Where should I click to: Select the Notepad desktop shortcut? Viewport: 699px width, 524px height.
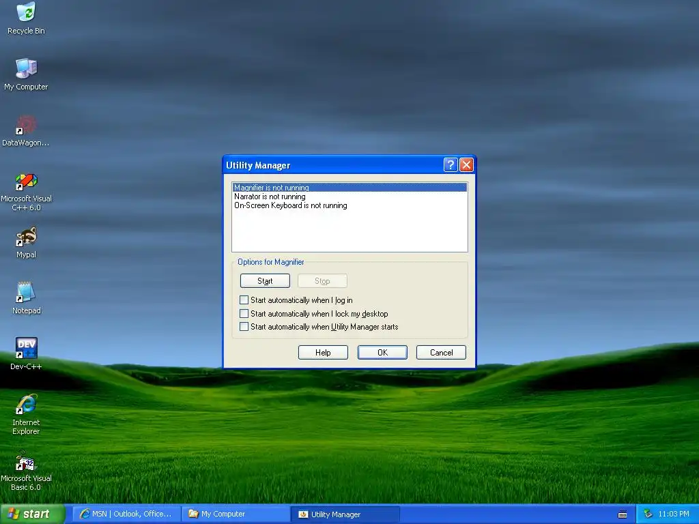tap(26, 298)
